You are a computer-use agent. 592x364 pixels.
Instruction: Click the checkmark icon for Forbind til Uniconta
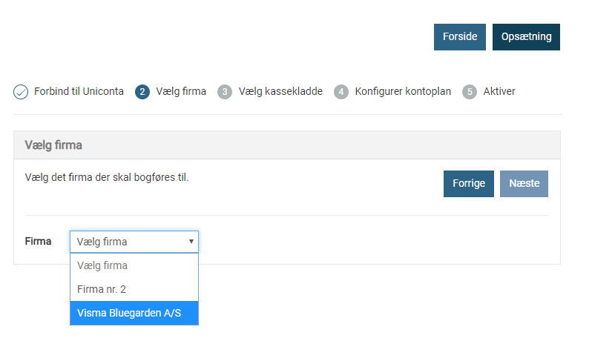tap(21, 92)
